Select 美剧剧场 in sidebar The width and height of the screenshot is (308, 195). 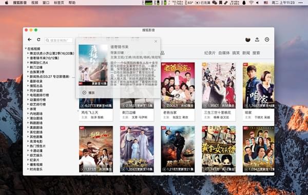pyautogui.click(x=36, y=127)
